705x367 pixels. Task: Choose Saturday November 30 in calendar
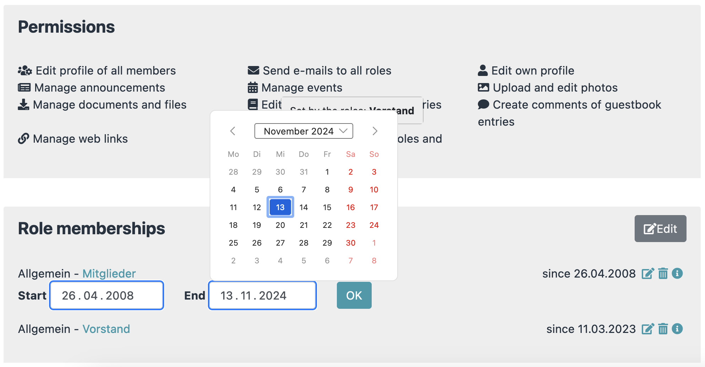(x=350, y=243)
